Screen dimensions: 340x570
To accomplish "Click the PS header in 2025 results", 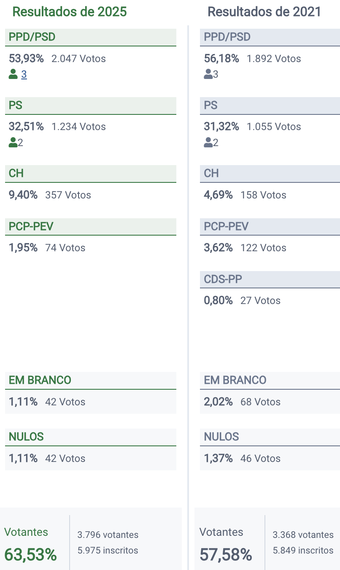I will click(x=16, y=106).
